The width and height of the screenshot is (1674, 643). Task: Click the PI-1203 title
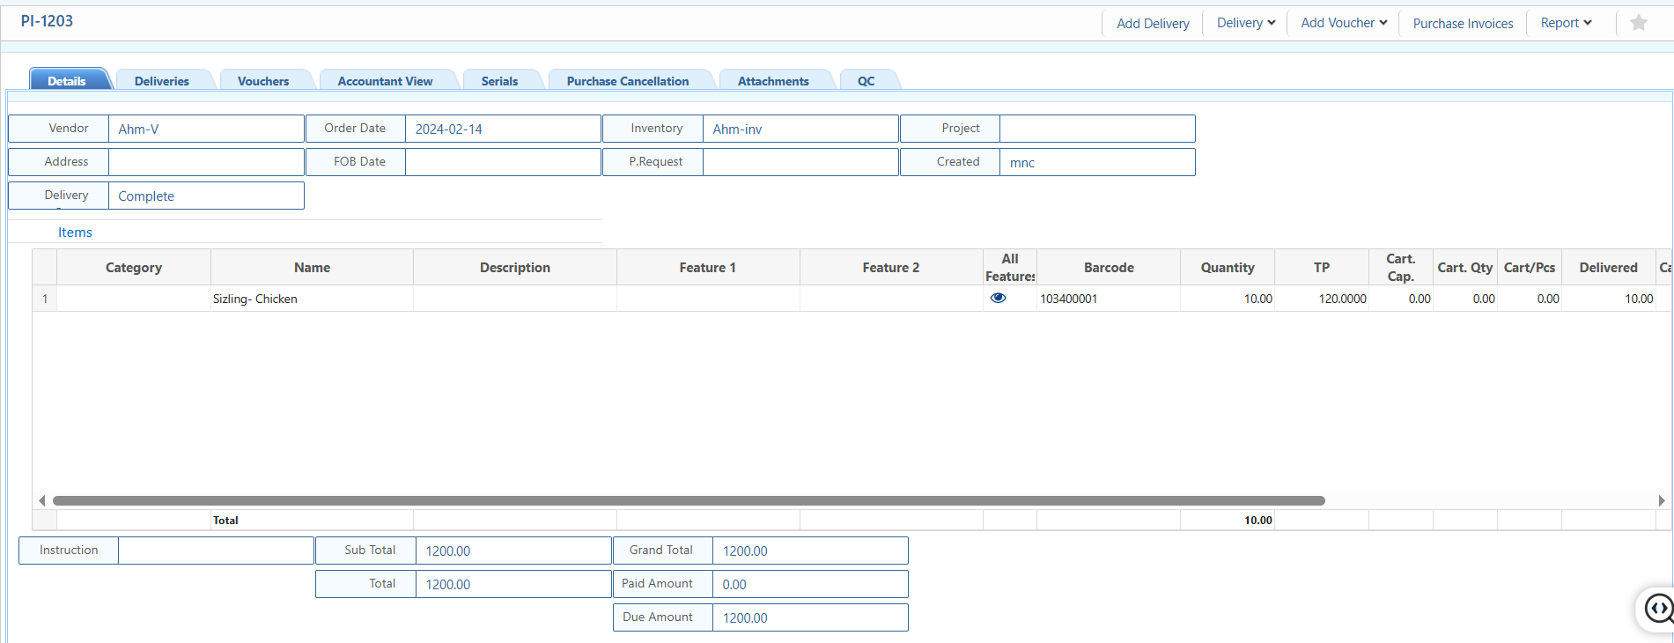(x=47, y=21)
